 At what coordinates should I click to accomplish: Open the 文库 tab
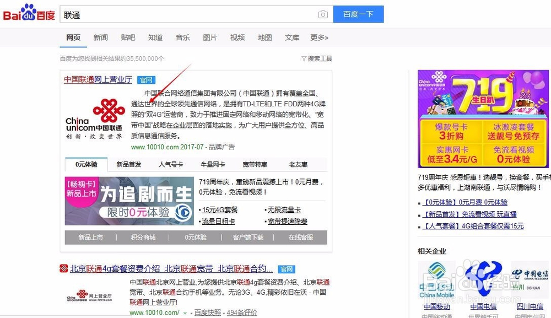(x=292, y=37)
